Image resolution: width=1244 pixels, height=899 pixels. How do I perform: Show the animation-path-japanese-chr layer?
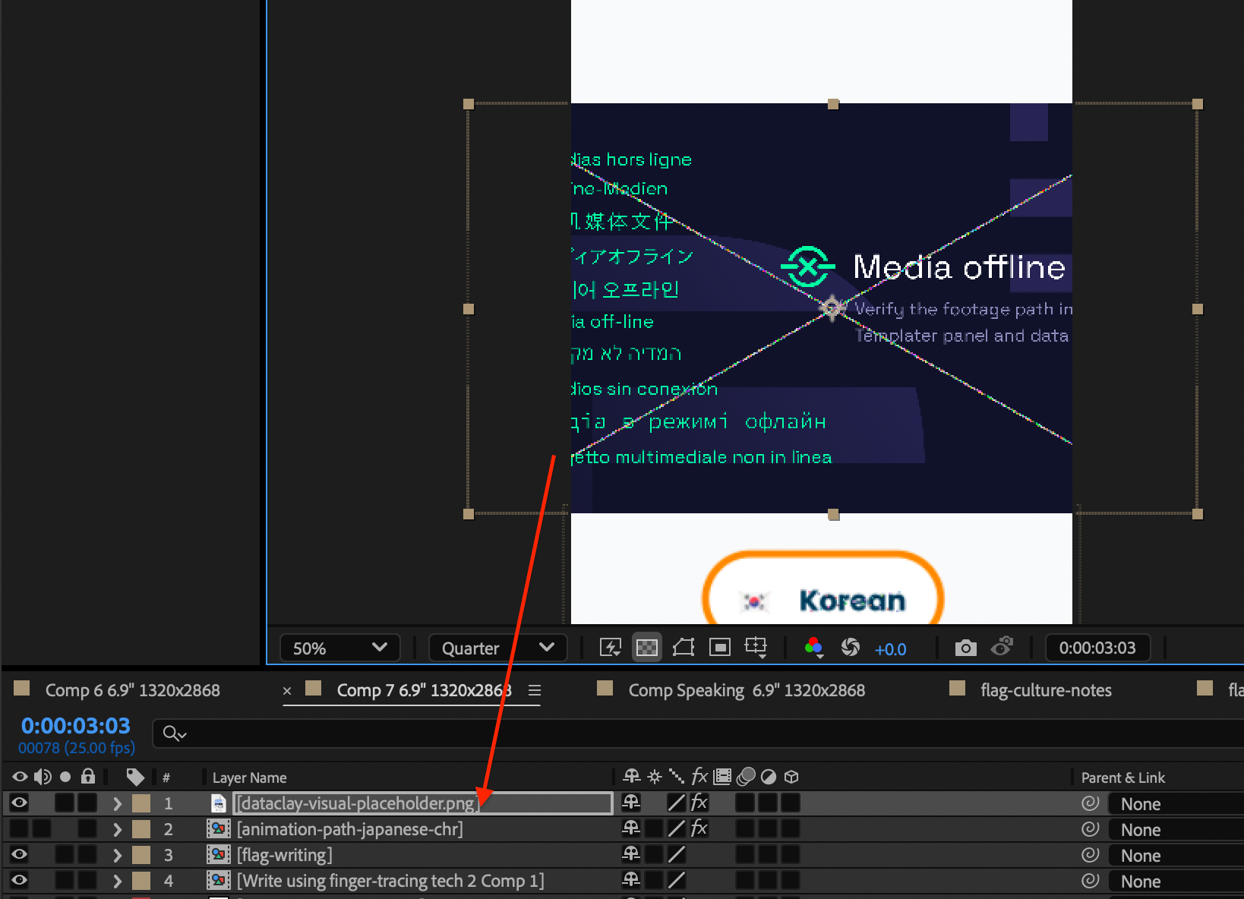coord(20,828)
